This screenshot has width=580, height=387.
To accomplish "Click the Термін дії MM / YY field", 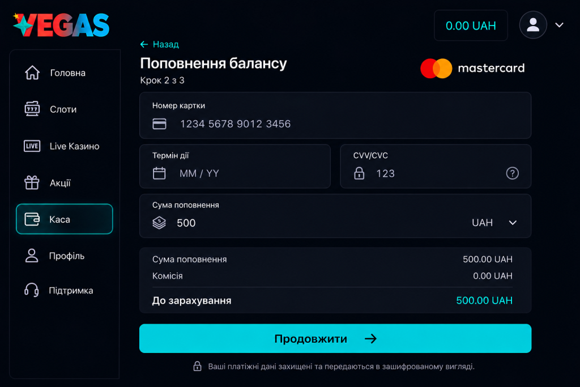I will 235,166.
